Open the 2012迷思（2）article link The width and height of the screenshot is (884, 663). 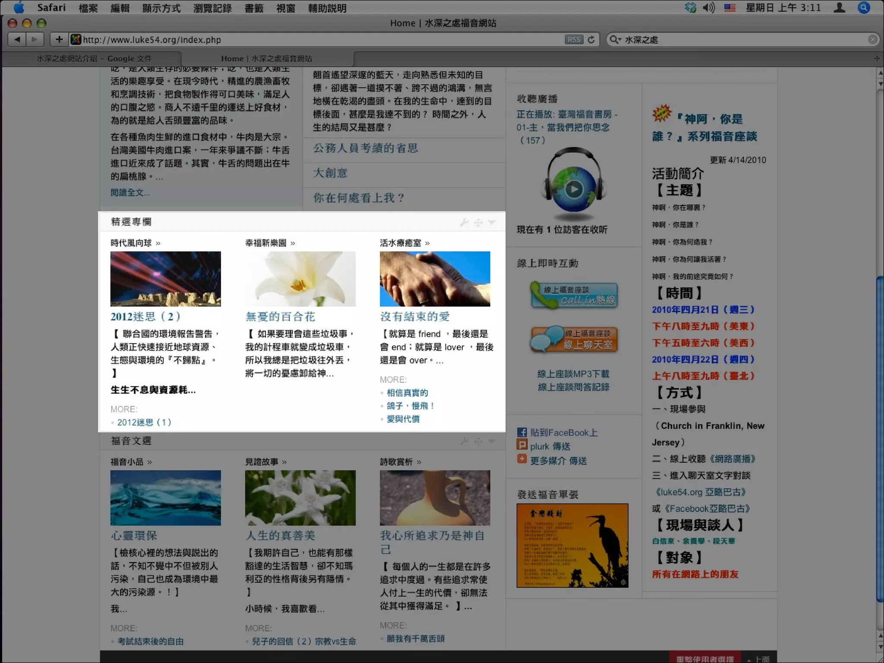(145, 316)
